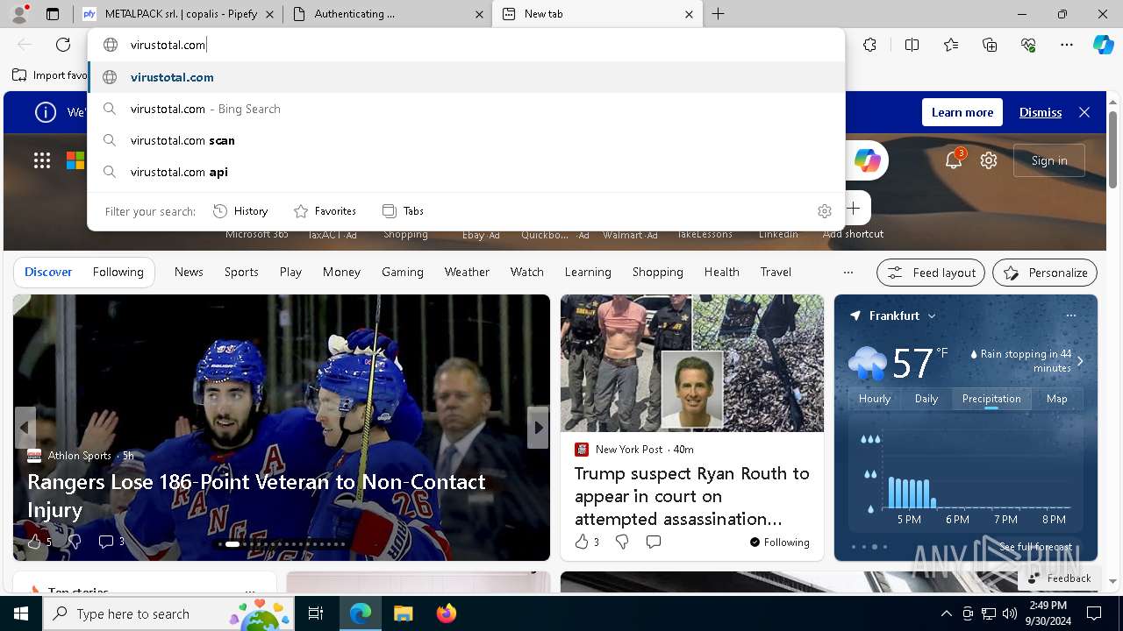
Task: Show hidden system tray icons
Action: click(x=947, y=613)
